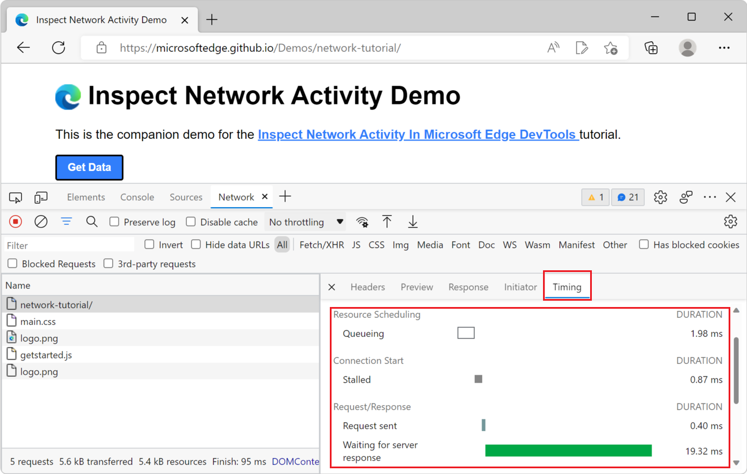Screen dimensions: 747x474
Task: Filter requests by Fetch/XHR
Action: click(322, 245)
